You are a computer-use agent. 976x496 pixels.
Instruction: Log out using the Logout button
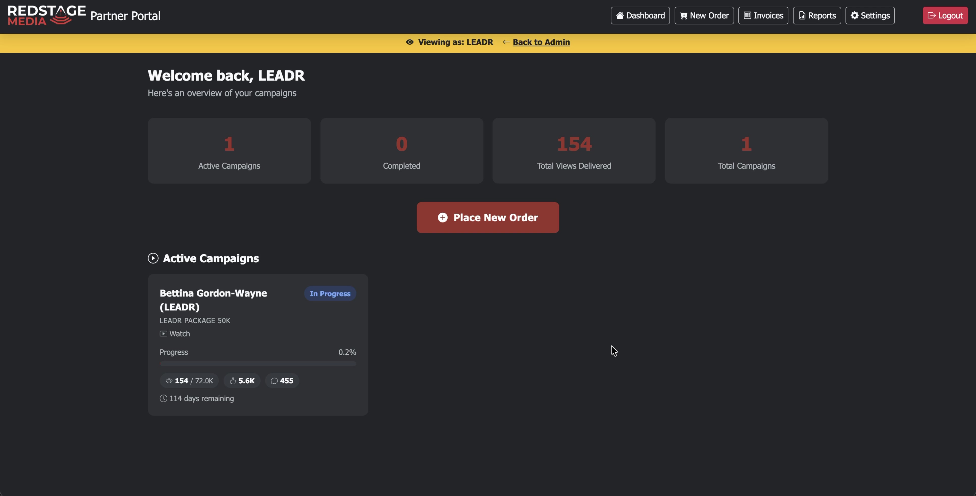coord(945,16)
